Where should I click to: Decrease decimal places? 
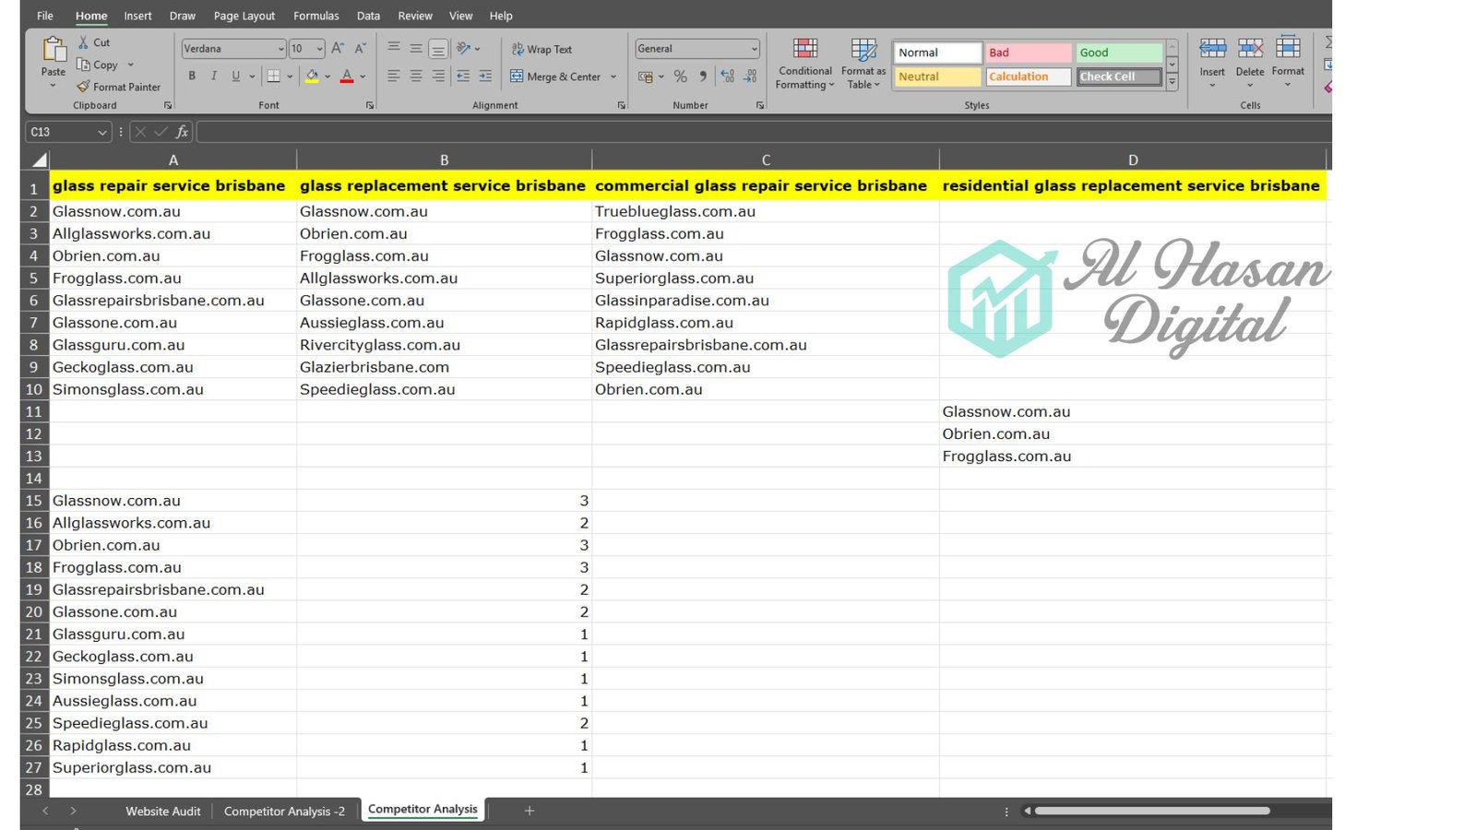pos(750,77)
